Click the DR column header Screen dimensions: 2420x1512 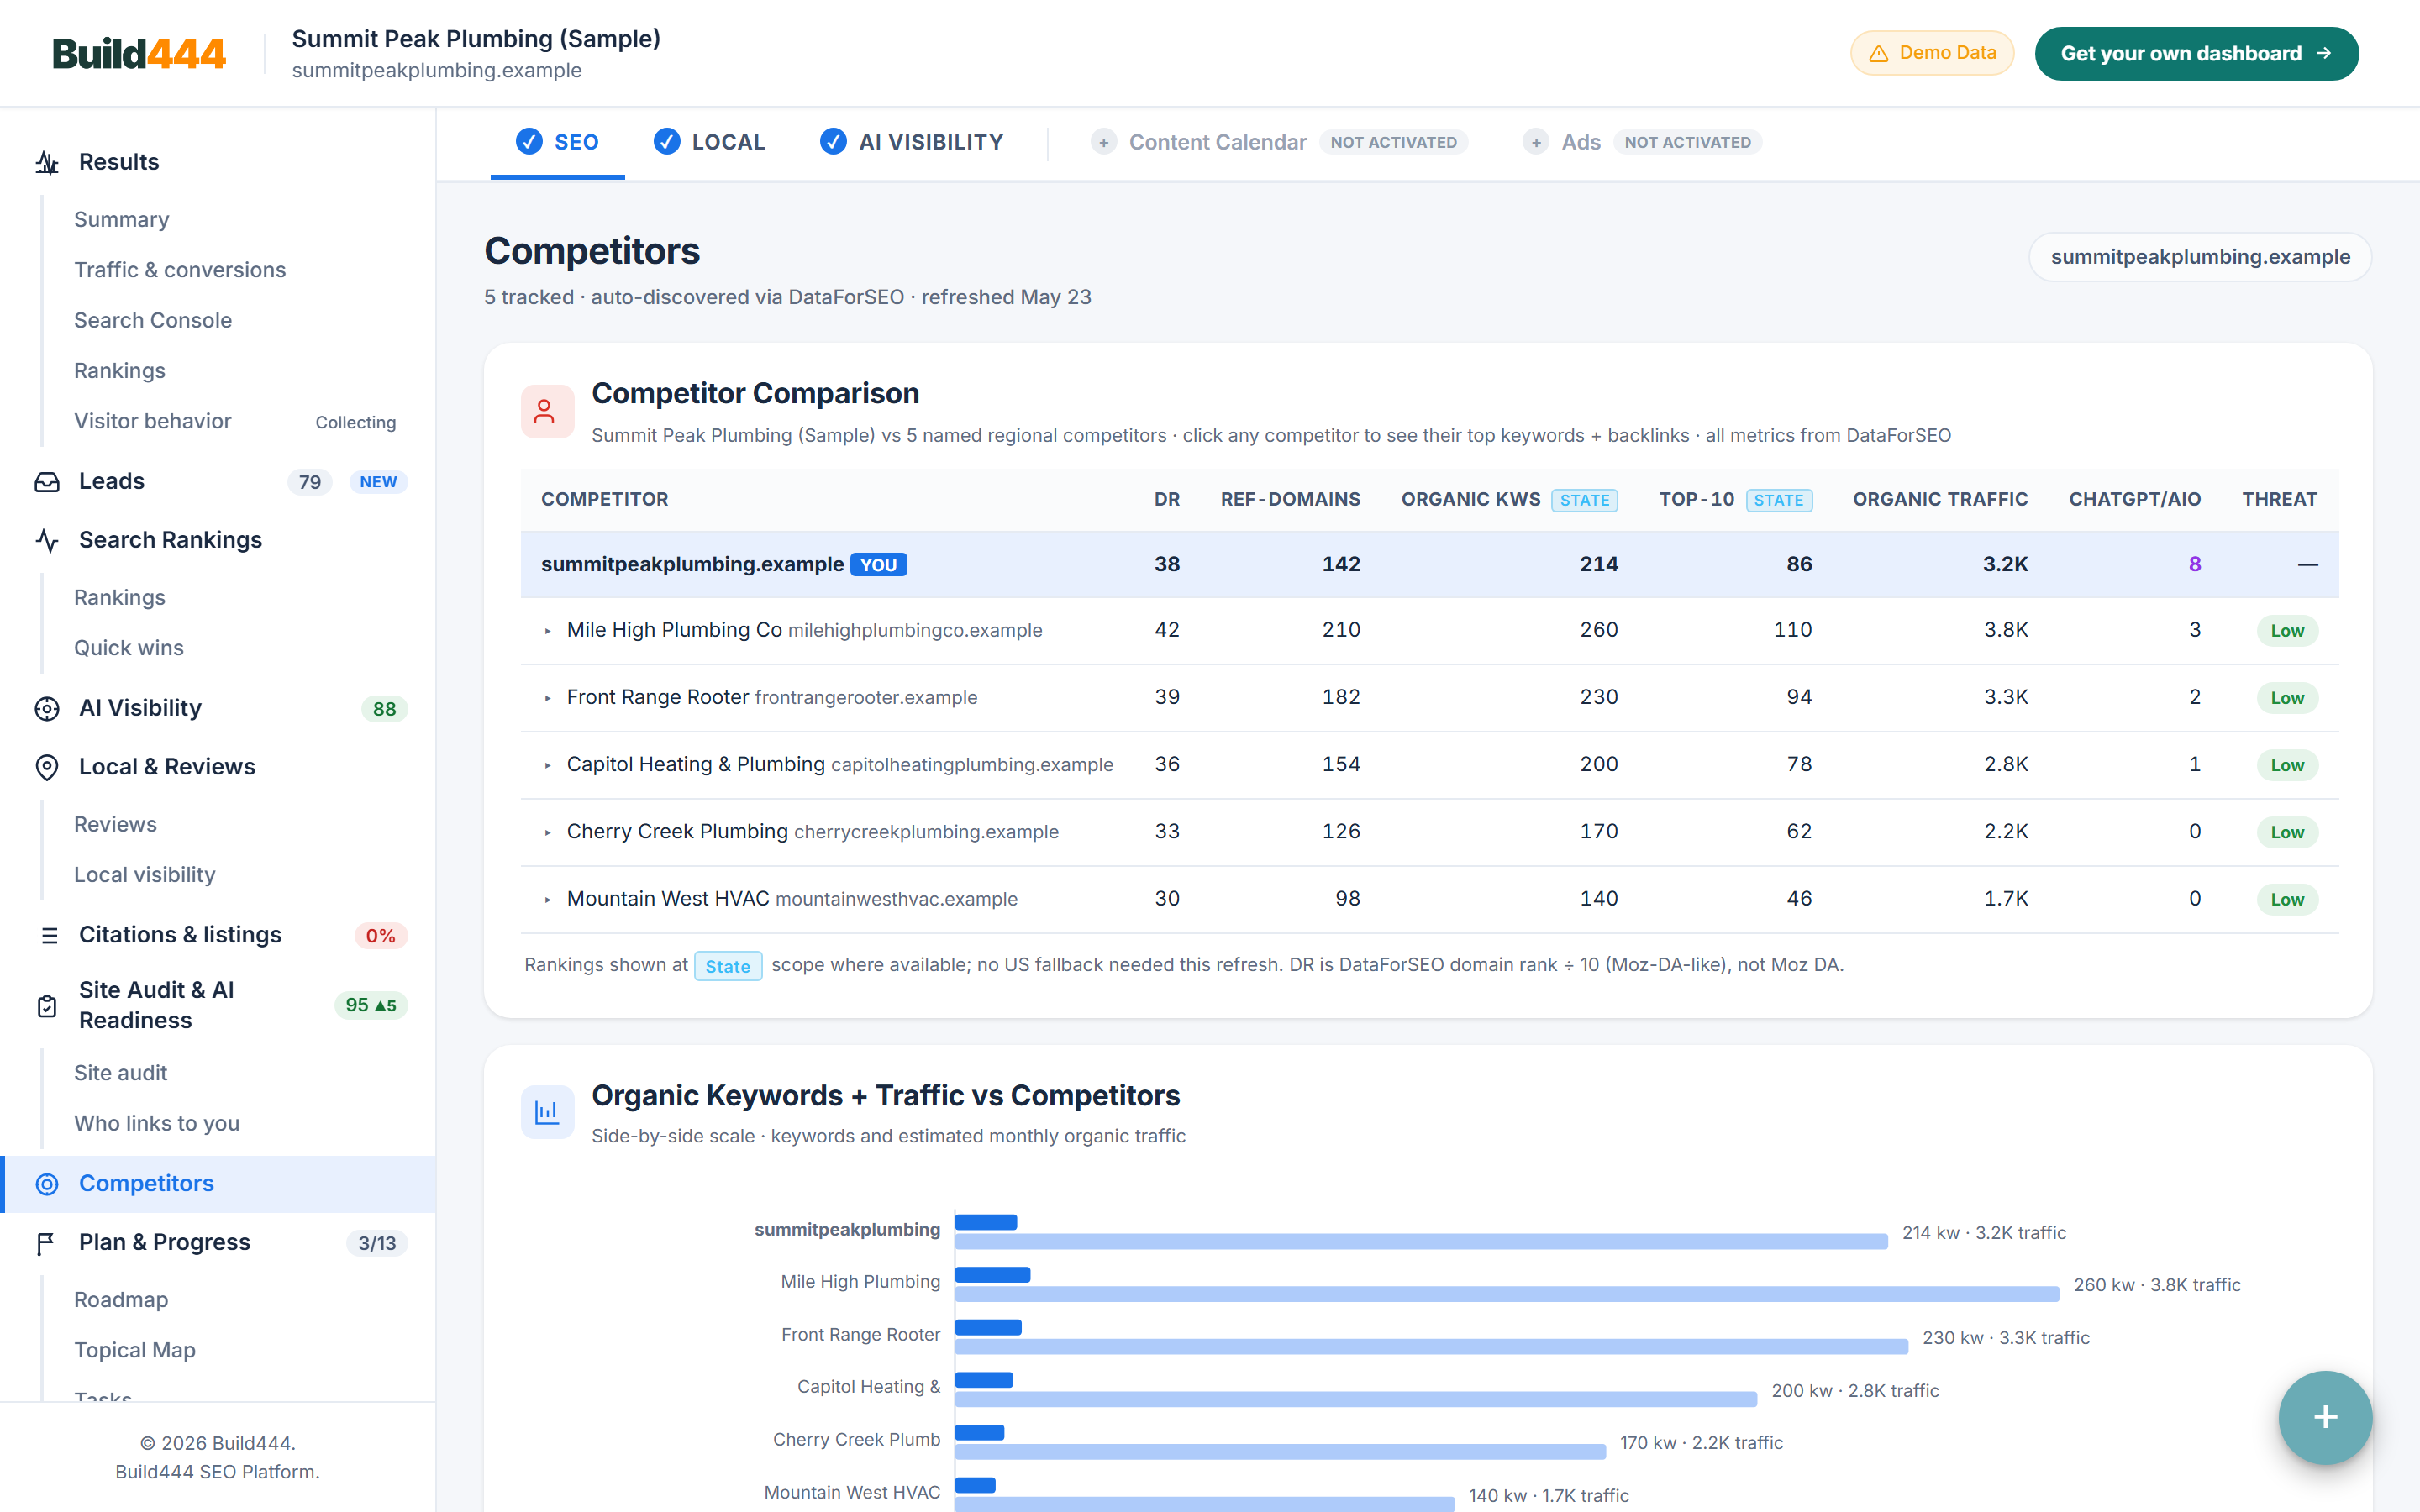pyautogui.click(x=1167, y=500)
